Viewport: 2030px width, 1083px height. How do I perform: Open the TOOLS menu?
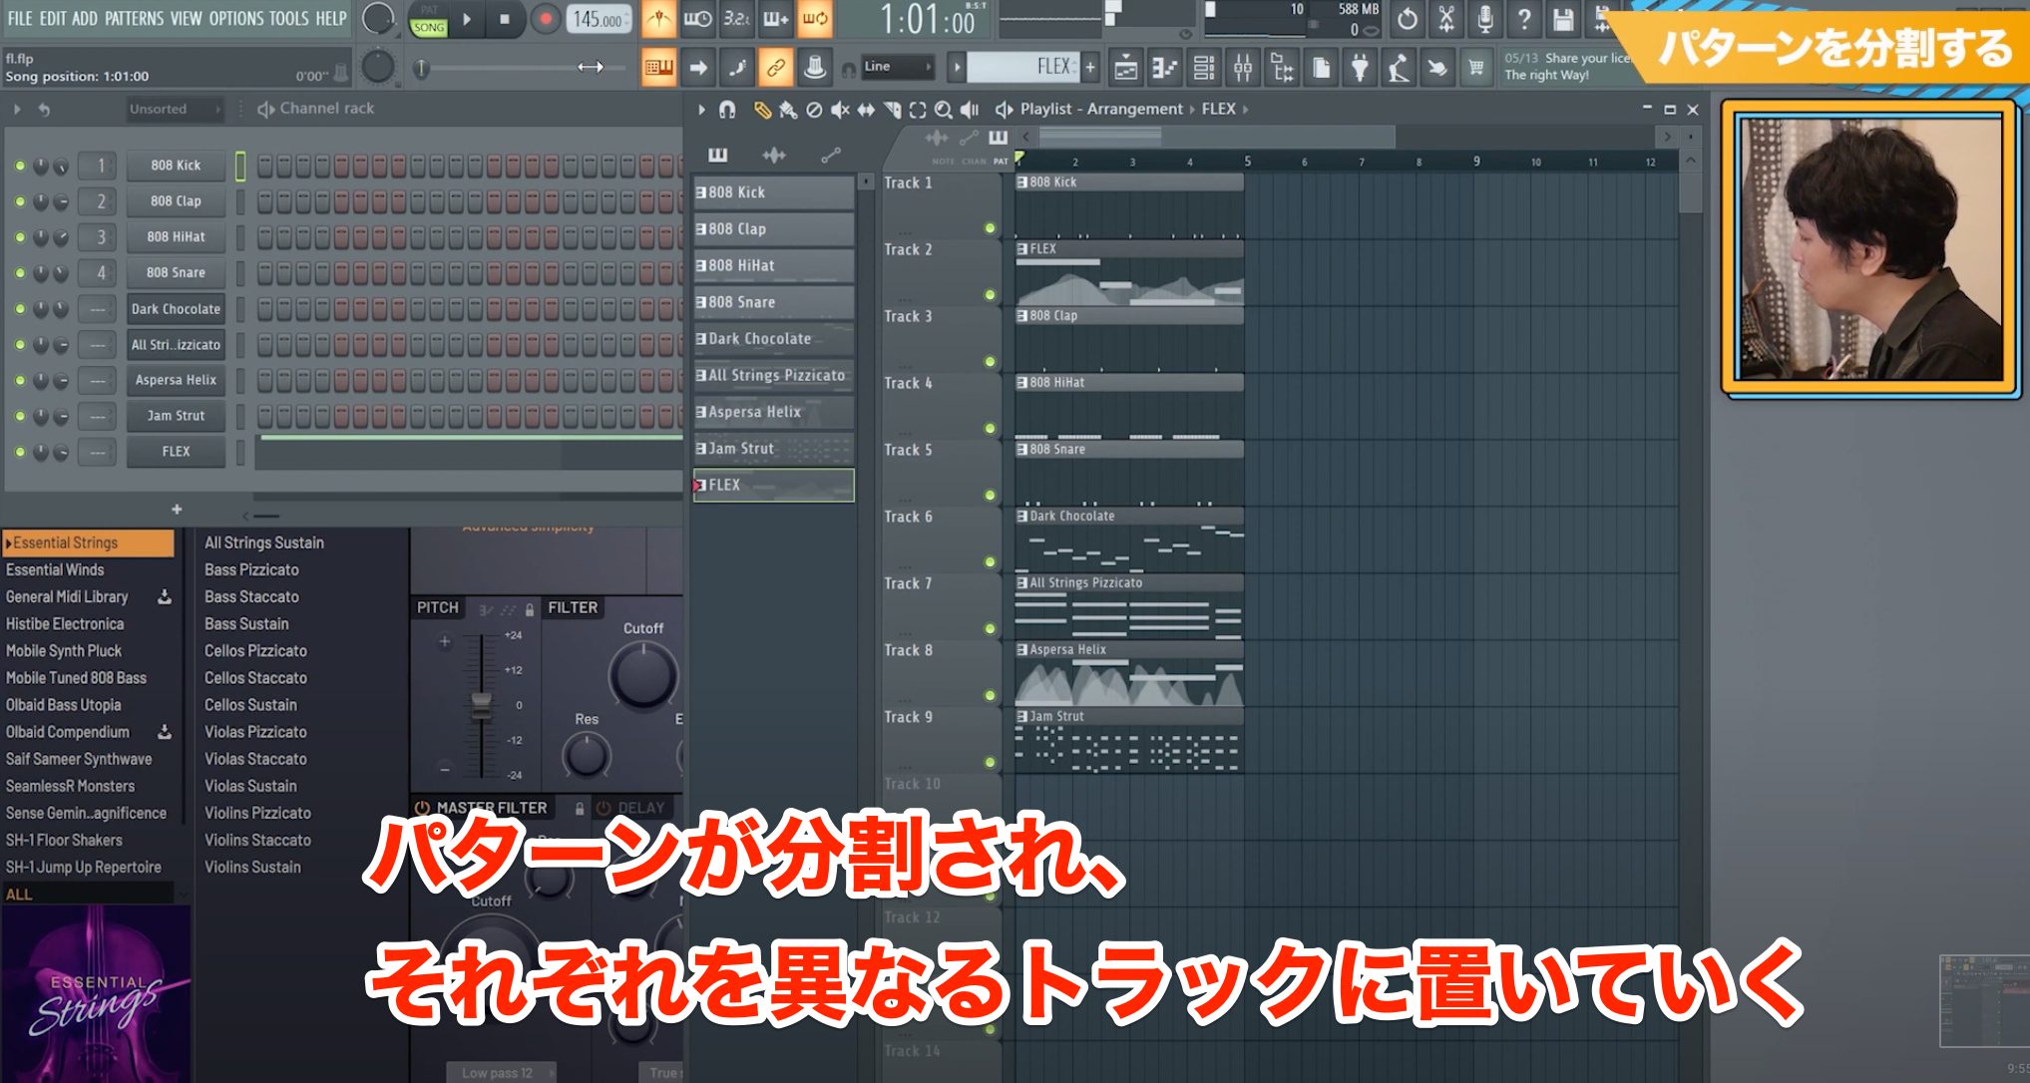[x=289, y=18]
